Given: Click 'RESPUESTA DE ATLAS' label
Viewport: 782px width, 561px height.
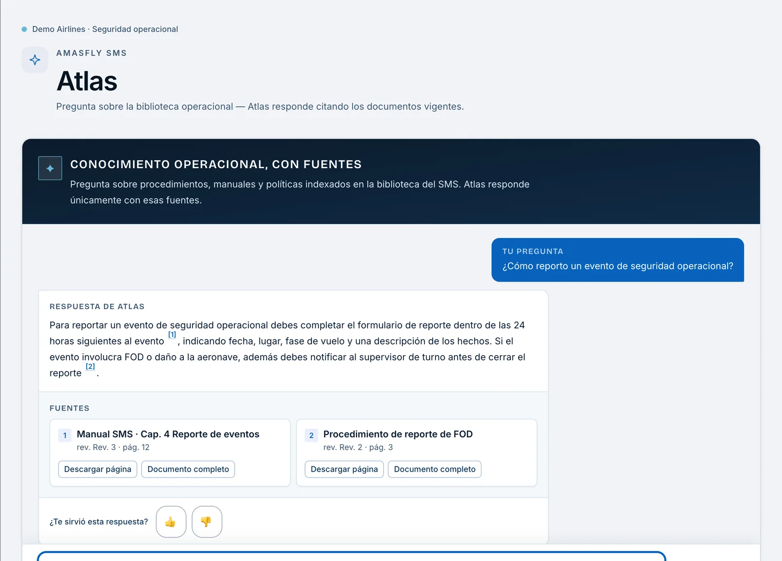Looking at the screenshot, I should click(97, 306).
